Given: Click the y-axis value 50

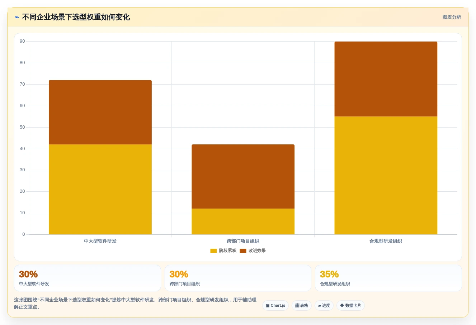Looking at the screenshot, I should point(22,127).
